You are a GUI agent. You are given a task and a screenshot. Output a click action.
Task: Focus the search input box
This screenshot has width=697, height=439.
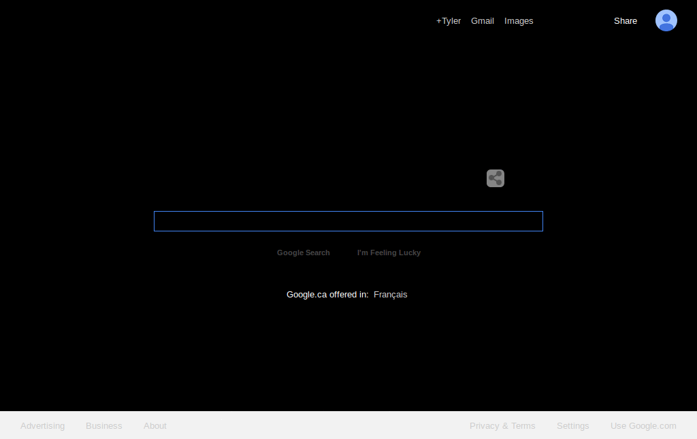(348, 221)
